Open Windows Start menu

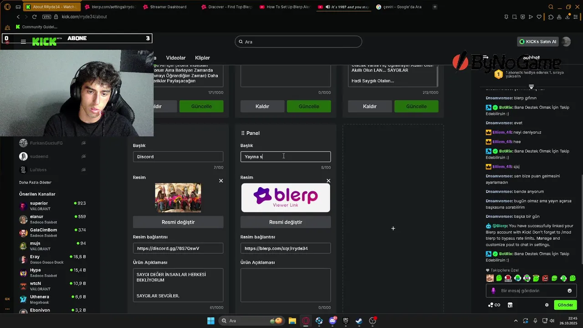click(x=211, y=321)
